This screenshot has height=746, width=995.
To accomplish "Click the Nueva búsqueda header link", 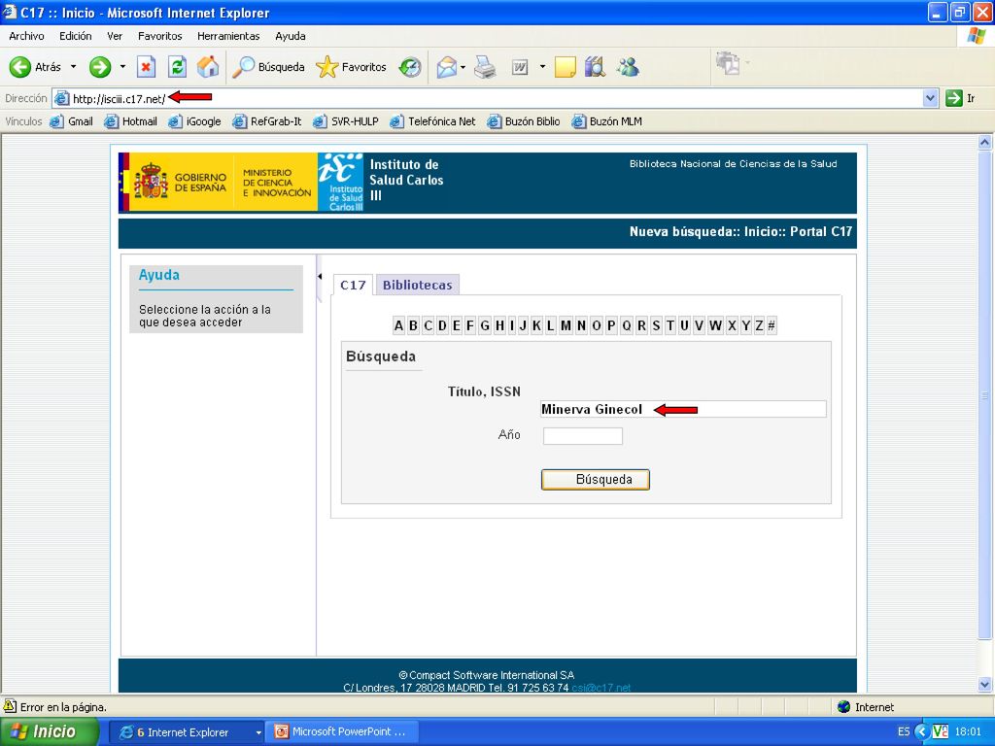I will click(683, 231).
